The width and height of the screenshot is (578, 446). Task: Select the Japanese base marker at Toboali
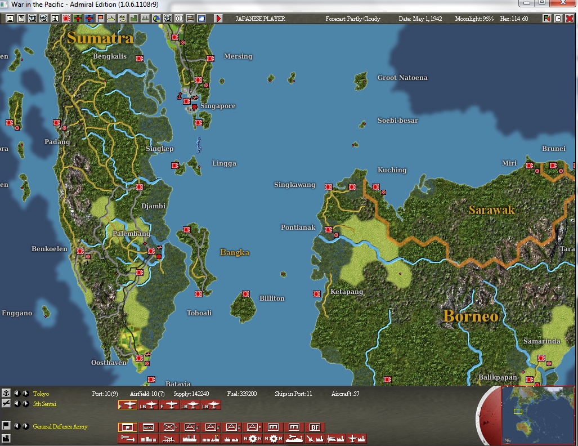199,294
